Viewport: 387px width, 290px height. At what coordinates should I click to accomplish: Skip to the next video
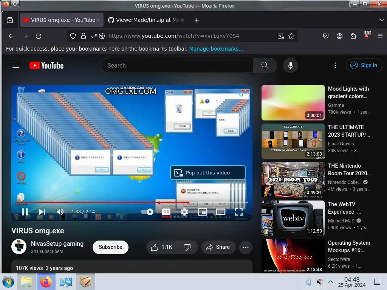coord(42,212)
